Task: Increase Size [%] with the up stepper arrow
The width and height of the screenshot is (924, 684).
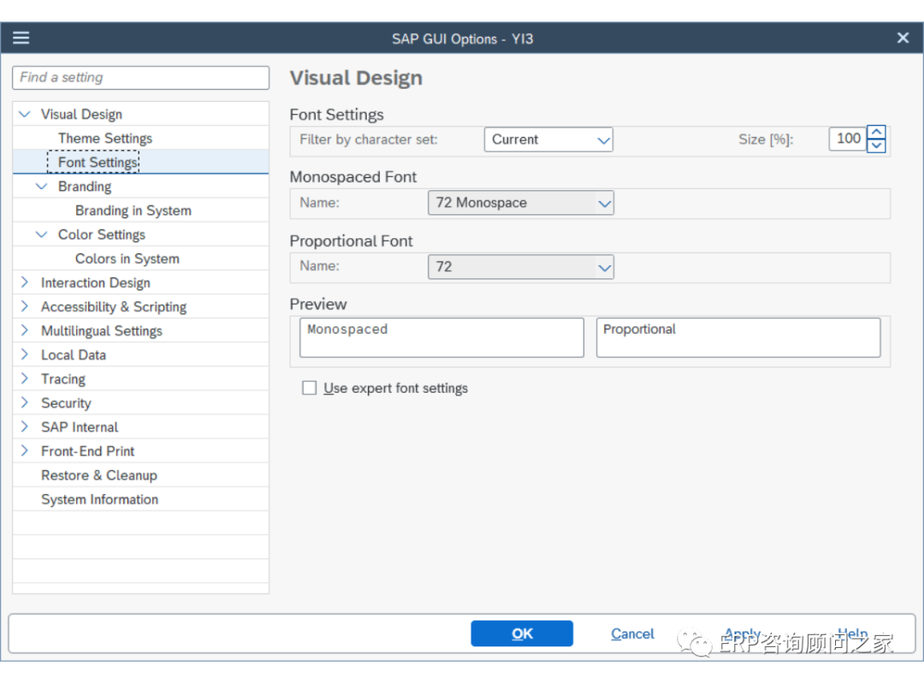Action: 877,132
